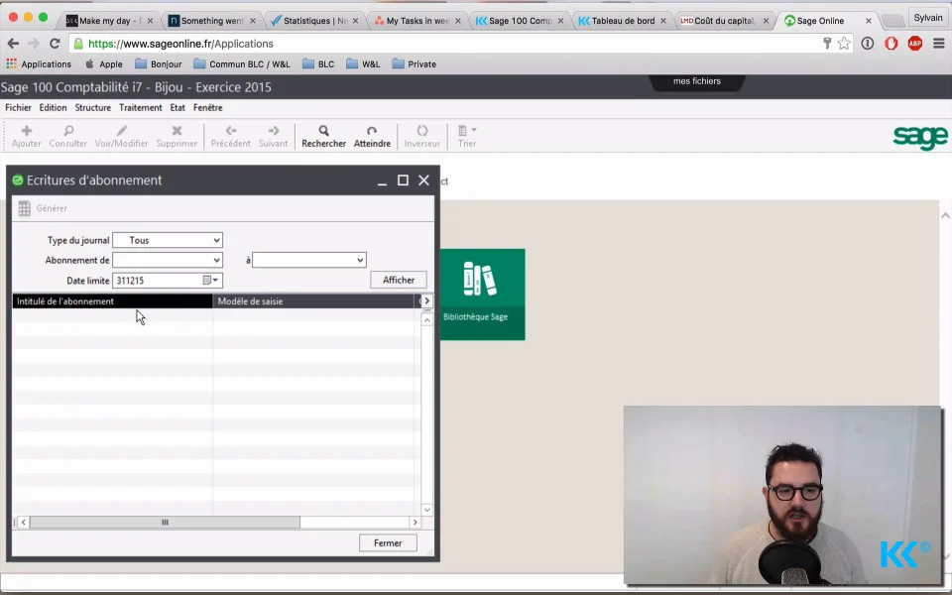Click the Afficher button
Screen dimensions: 952x595
tap(399, 280)
